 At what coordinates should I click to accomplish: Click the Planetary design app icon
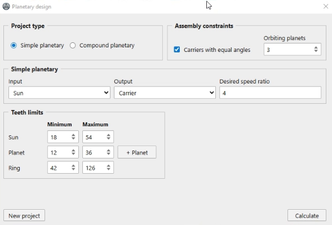click(x=6, y=7)
